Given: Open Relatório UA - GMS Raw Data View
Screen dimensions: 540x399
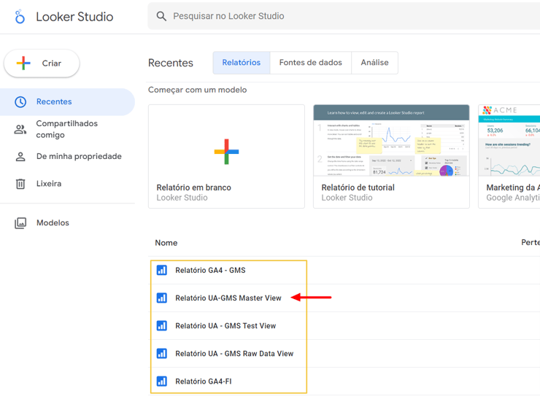Looking at the screenshot, I should coord(234,354).
